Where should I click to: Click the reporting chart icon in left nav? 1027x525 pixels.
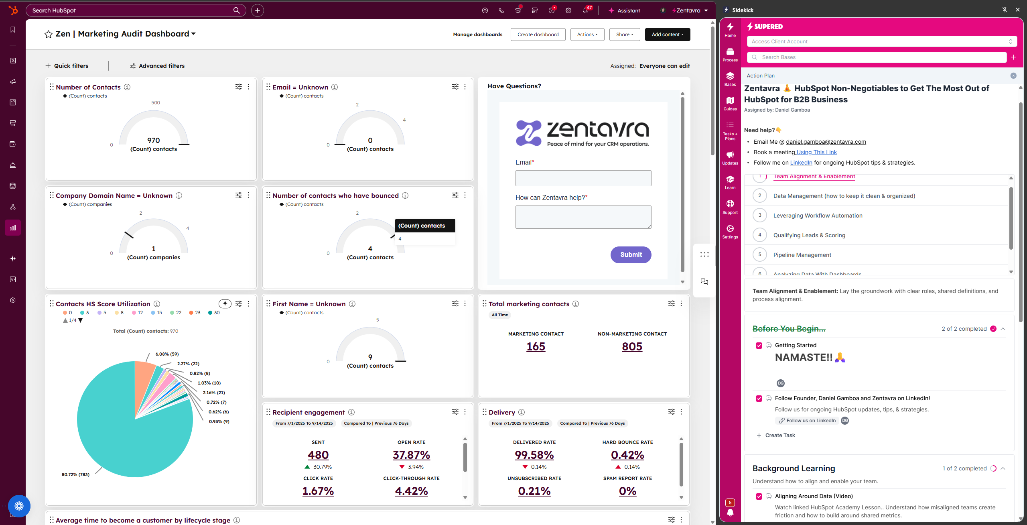click(13, 228)
